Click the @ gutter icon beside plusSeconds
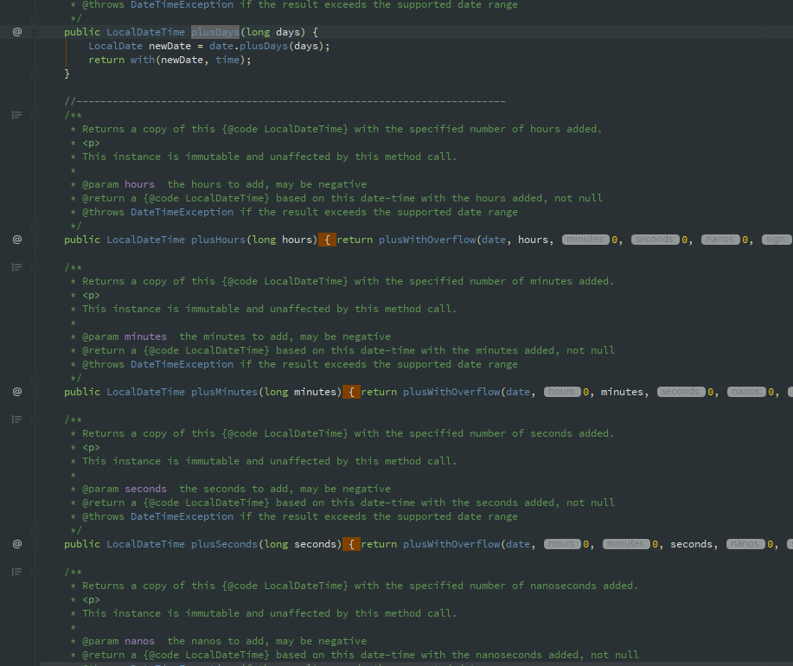The height and width of the screenshot is (666, 793). [17, 544]
